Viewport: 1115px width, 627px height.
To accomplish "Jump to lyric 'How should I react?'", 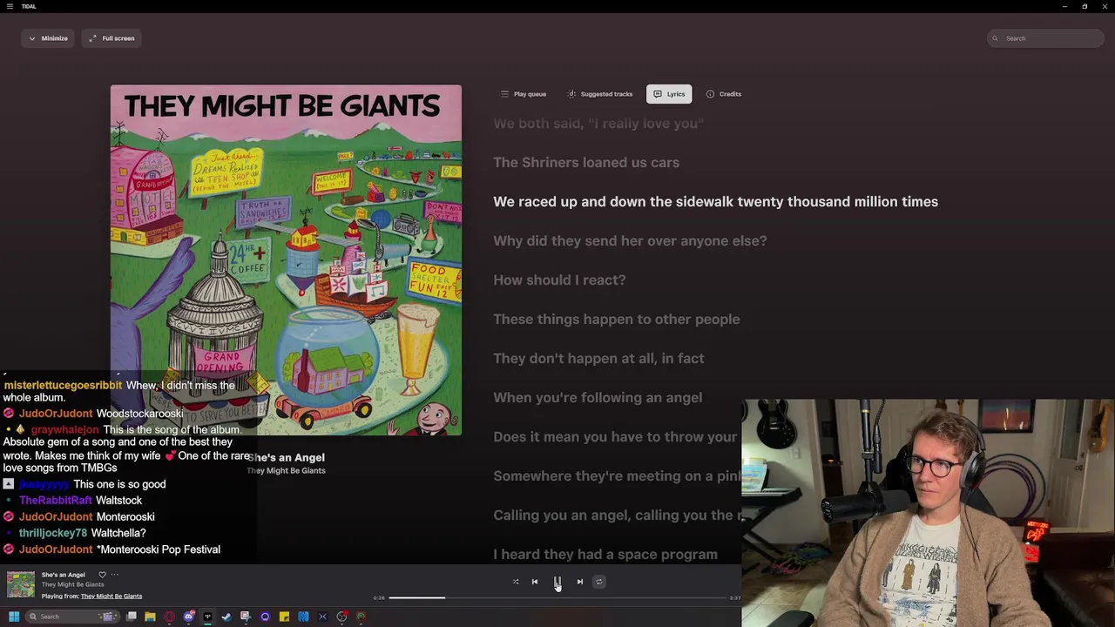I will (559, 280).
